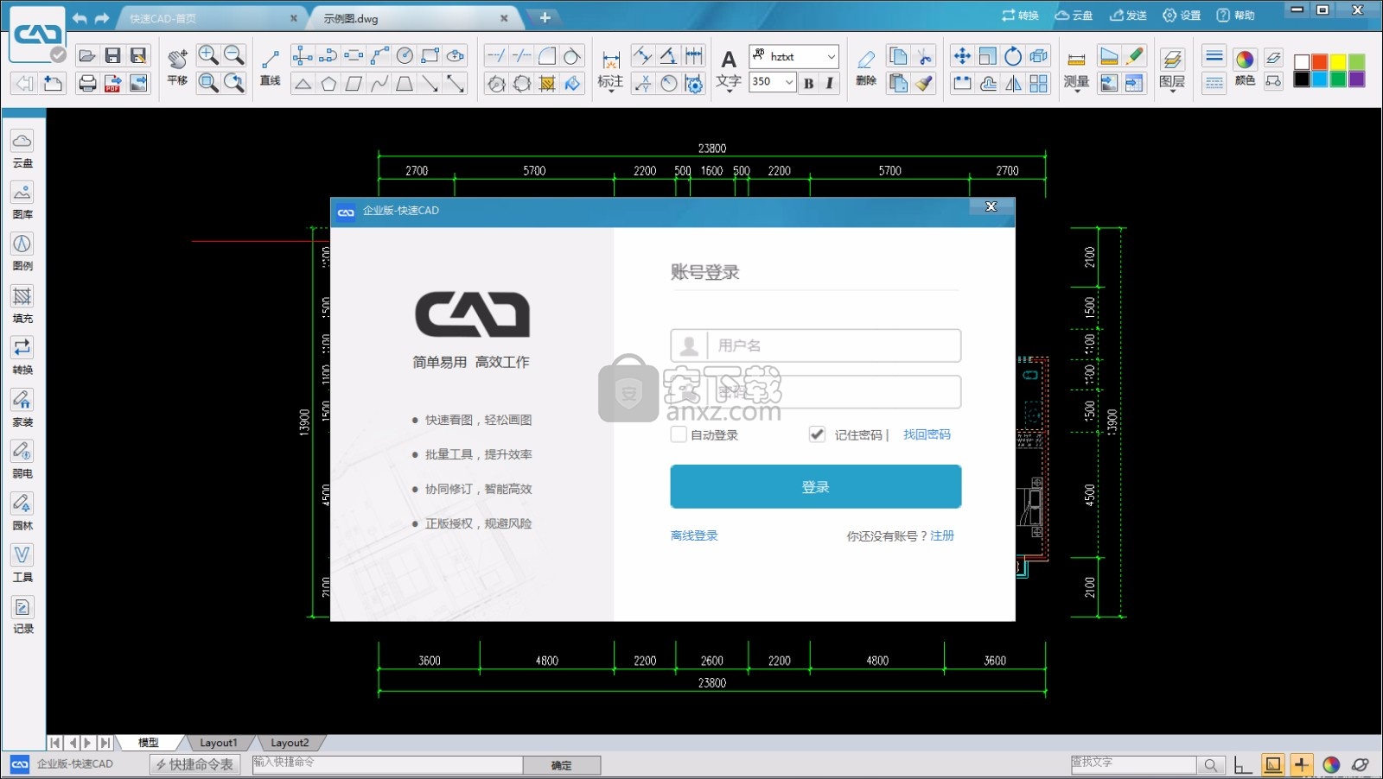Add a new document tab
Image resolution: width=1383 pixels, height=779 pixels.
tap(545, 17)
